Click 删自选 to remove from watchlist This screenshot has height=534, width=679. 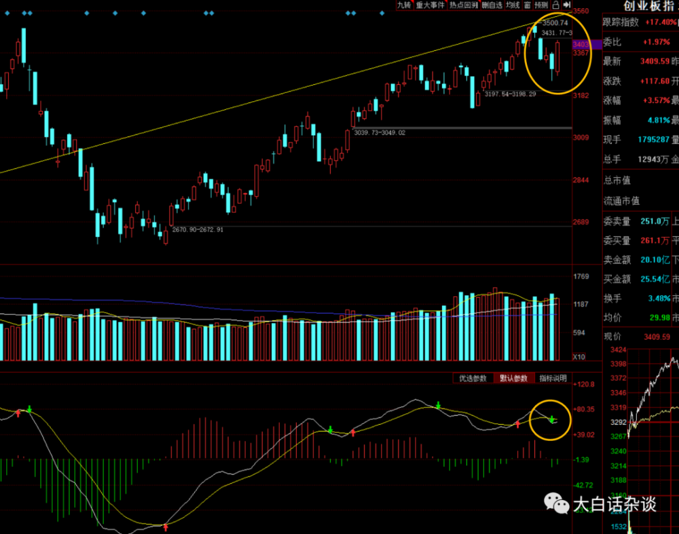click(x=492, y=5)
